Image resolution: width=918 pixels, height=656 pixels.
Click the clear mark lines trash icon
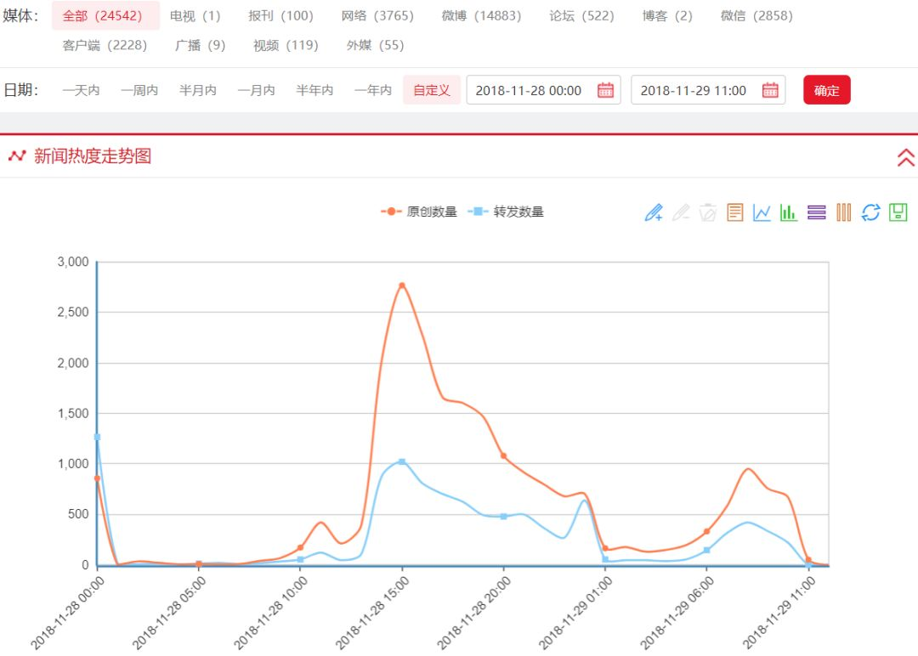pos(708,212)
